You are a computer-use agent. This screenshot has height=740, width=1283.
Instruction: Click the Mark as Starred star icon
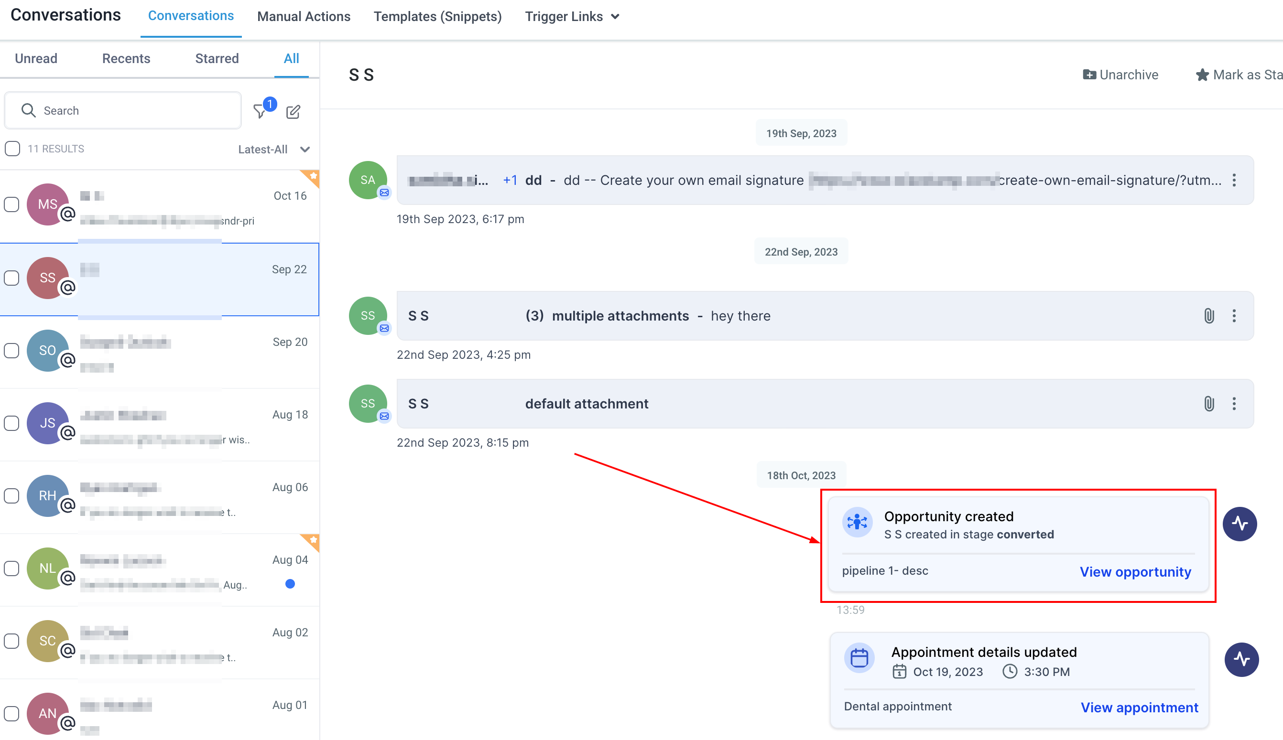click(x=1202, y=75)
